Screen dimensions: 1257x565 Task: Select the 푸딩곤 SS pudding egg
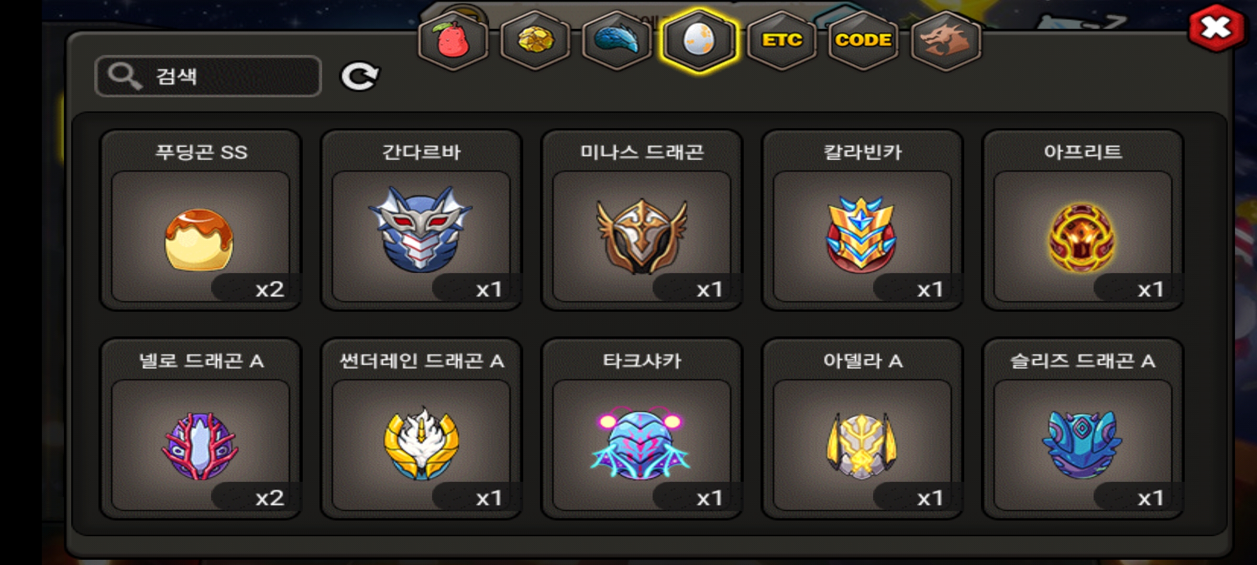point(201,220)
